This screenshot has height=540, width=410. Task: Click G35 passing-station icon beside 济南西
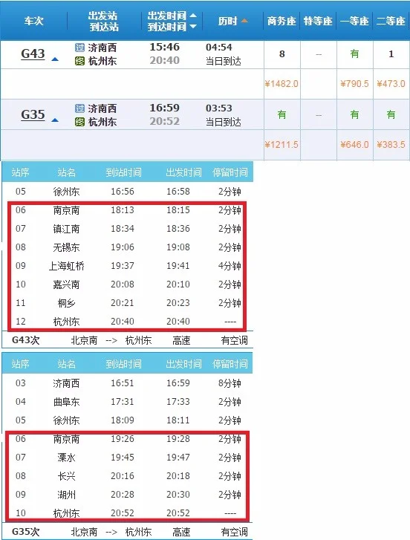click(79, 108)
